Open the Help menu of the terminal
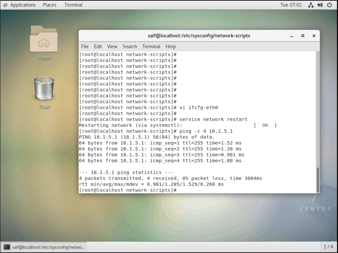This screenshot has height=253, width=338. (171, 46)
